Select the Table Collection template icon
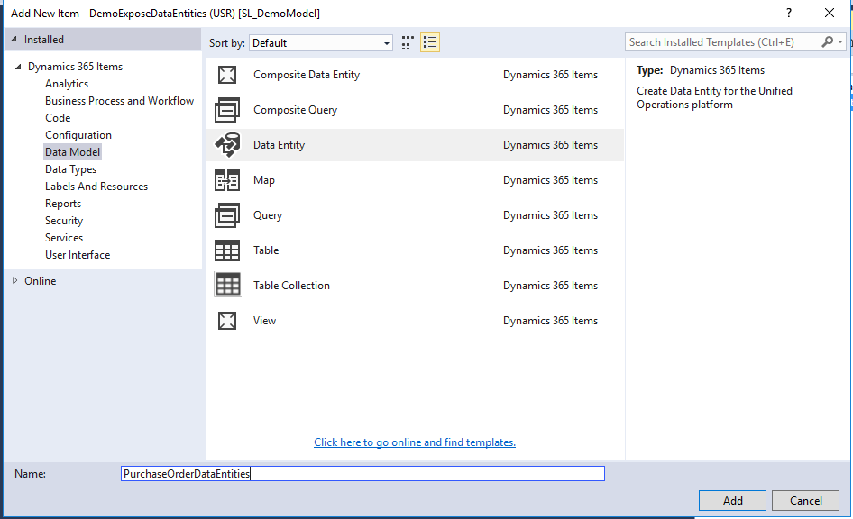This screenshot has width=853, height=519. coord(227,286)
